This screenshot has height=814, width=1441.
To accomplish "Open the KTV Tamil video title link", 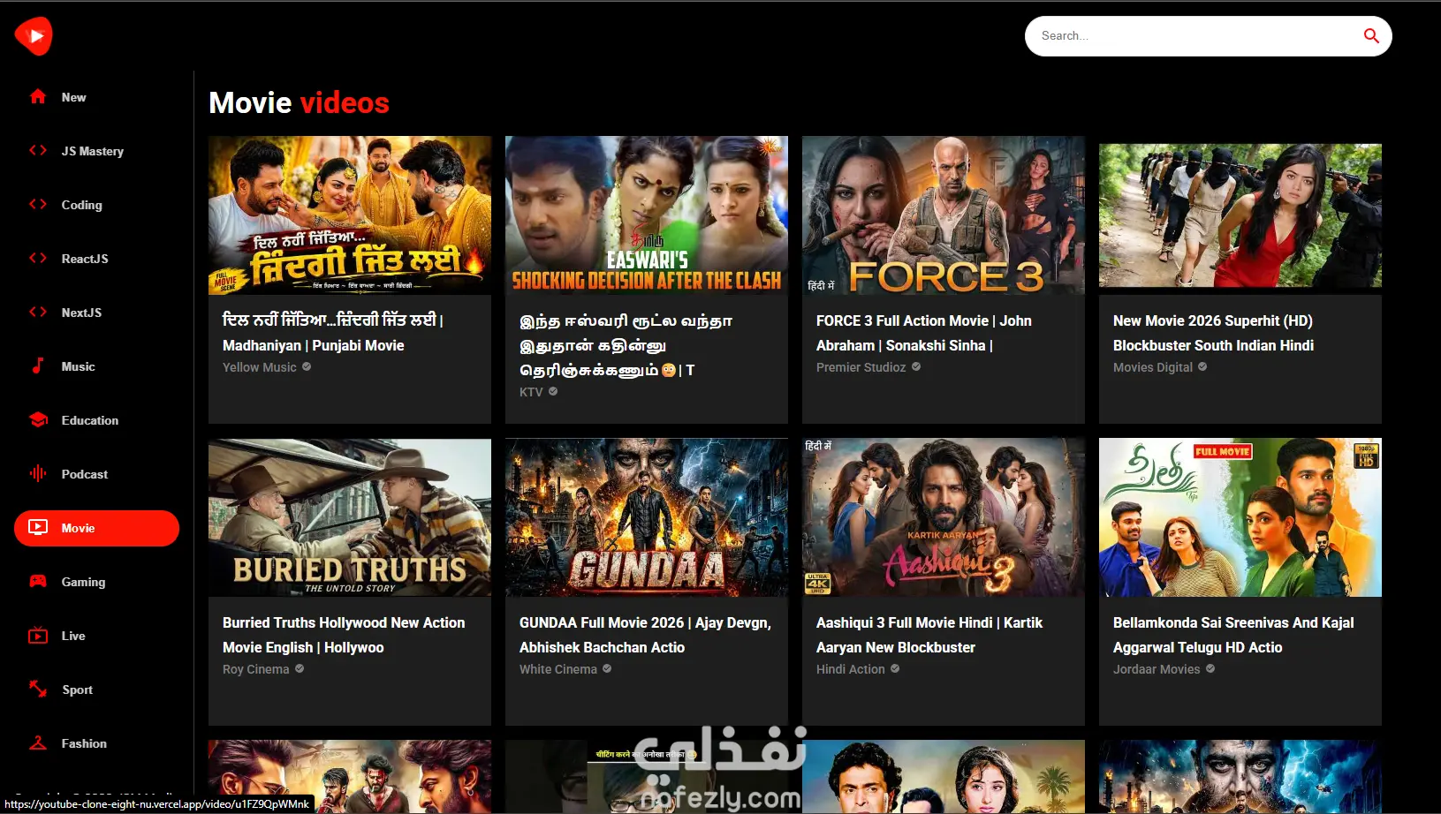I will pyautogui.click(x=626, y=345).
